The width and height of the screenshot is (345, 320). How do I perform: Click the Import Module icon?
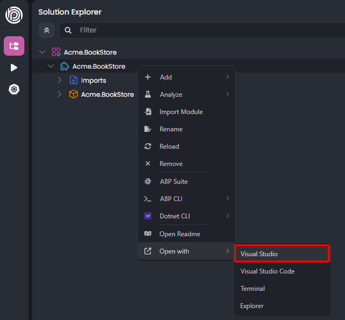[148, 111]
